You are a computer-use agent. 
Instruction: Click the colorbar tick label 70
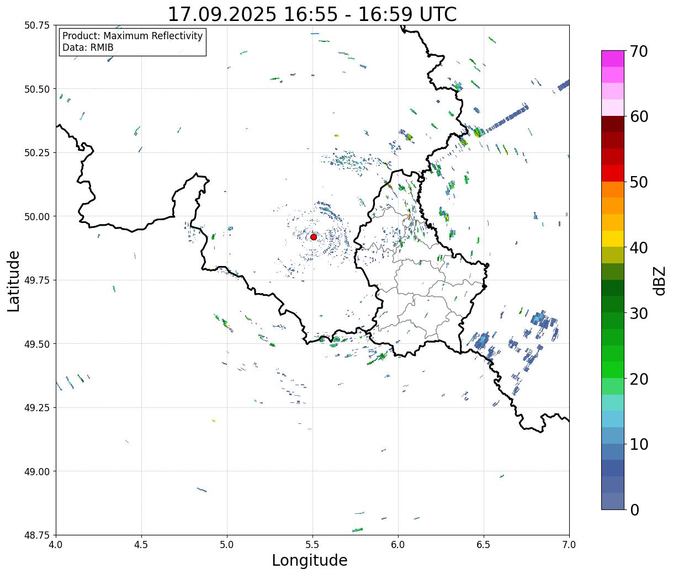[x=638, y=51]
